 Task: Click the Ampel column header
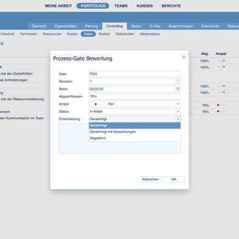(x=221, y=54)
